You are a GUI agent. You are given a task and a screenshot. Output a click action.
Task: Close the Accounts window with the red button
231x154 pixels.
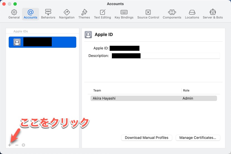4,4
